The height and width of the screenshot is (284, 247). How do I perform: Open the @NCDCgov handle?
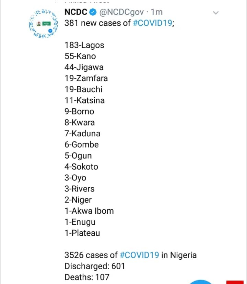pyautogui.click(x=121, y=13)
